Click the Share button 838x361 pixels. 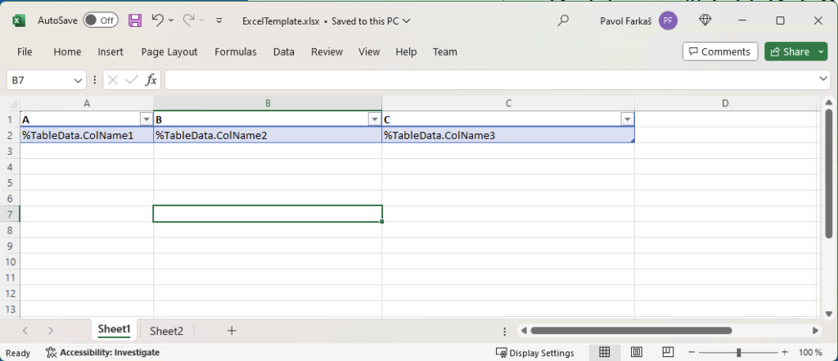(x=790, y=52)
